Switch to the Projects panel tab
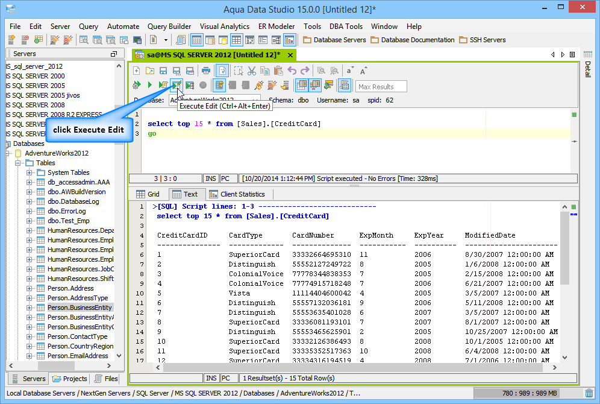 click(x=70, y=379)
